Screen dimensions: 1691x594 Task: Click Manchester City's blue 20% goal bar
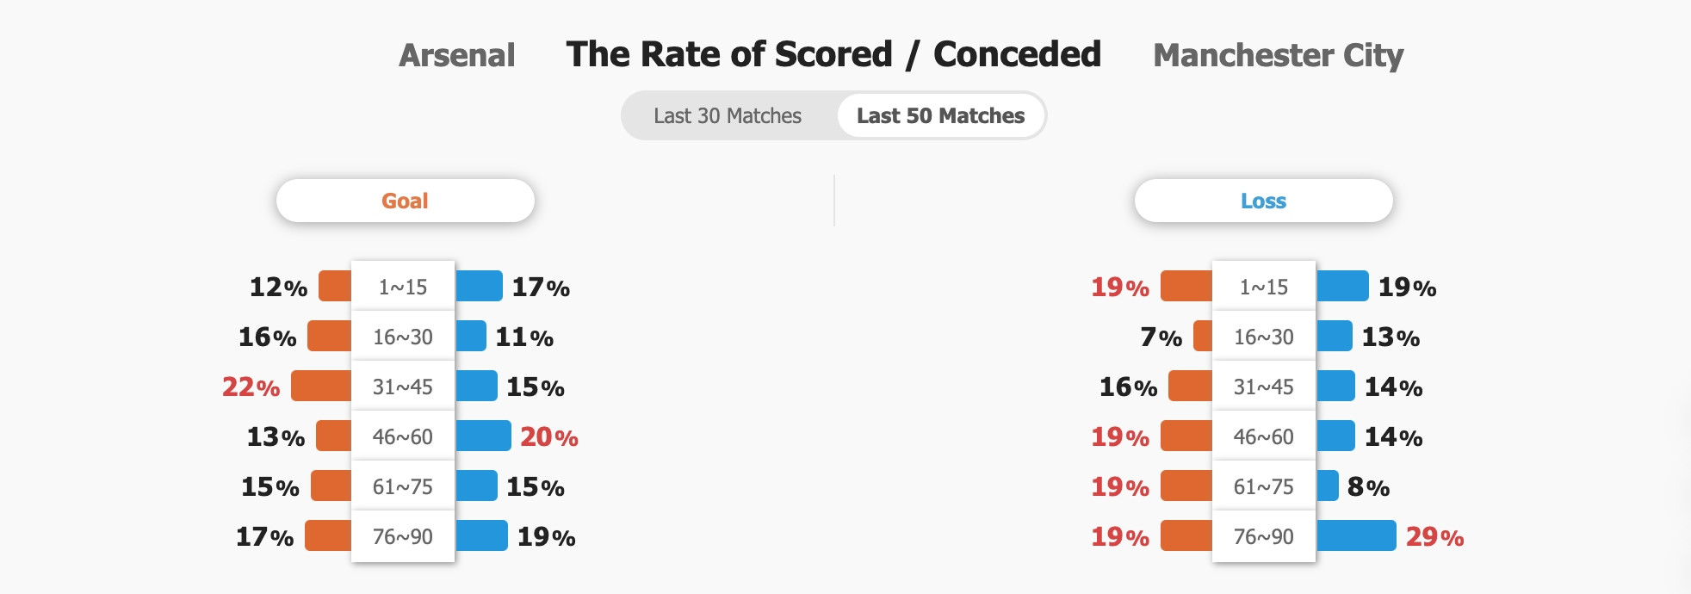click(483, 436)
